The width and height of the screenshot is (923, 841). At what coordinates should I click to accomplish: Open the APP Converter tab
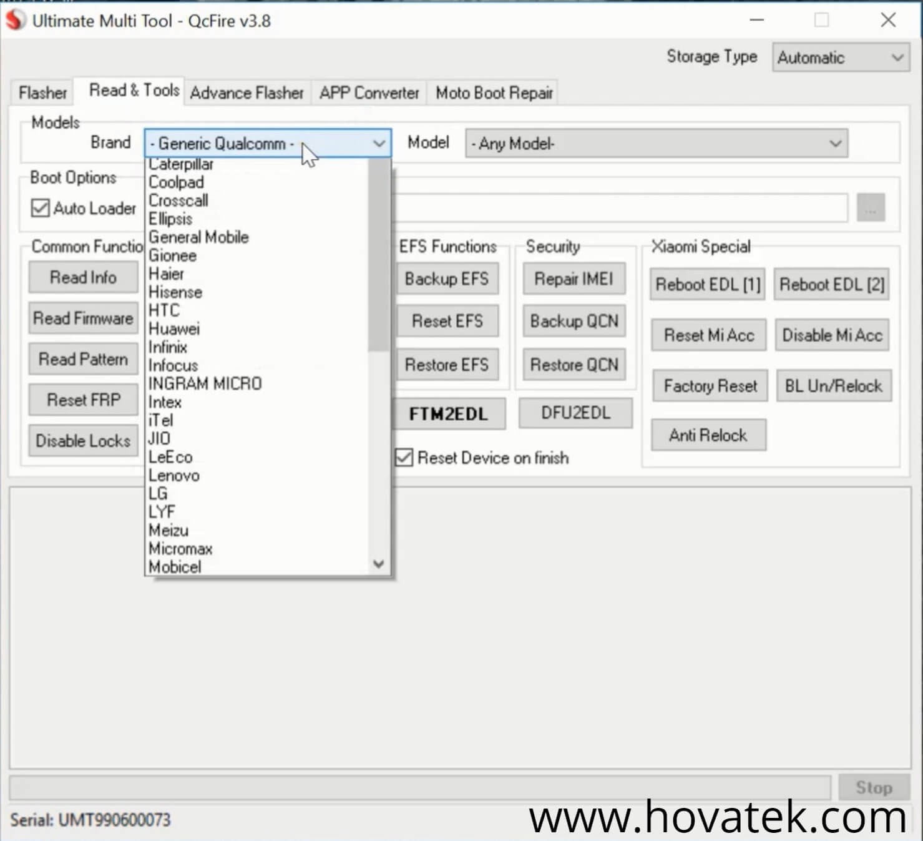click(369, 93)
